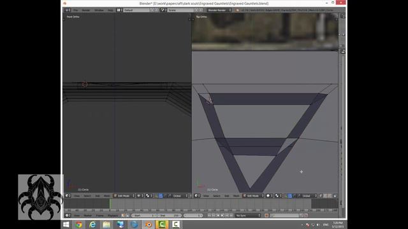Delete the active scene
408x229 pixels.
(x=201, y=10)
